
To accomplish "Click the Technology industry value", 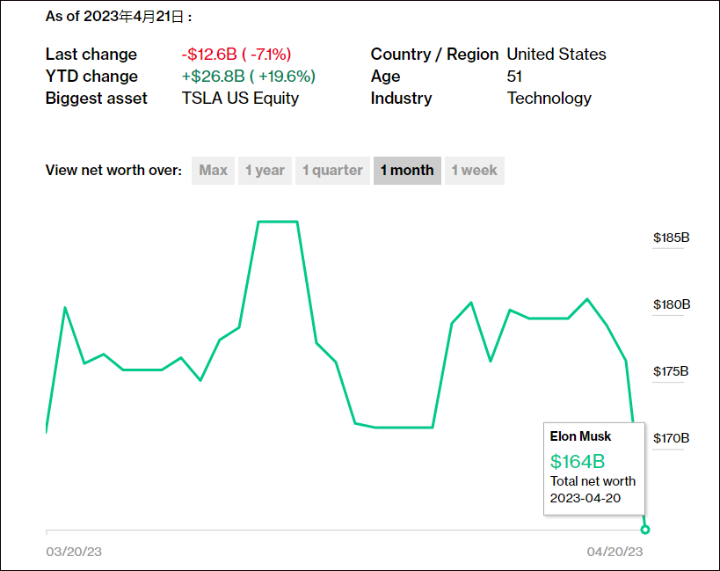I will coord(549,99).
